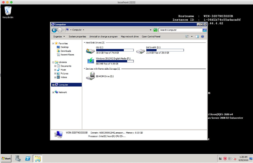Click the Show desktop corner button
The width and height of the screenshot is (253, 163).
click(x=251, y=159)
